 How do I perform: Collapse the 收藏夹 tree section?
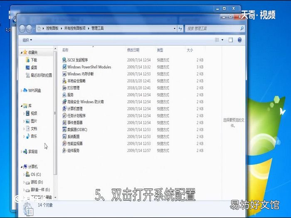click(22, 53)
